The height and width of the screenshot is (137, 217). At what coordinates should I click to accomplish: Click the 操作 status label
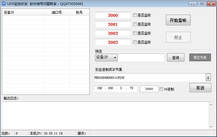coord(82,133)
